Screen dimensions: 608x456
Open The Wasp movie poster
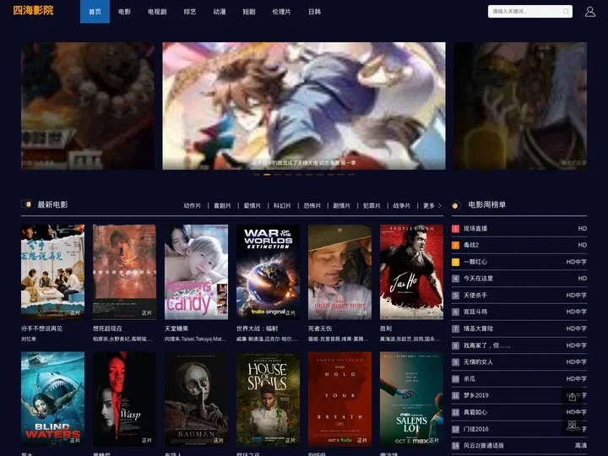click(x=124, y=399)
